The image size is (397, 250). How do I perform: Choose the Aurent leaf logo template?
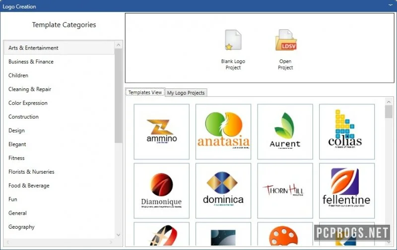click(285, 131)
